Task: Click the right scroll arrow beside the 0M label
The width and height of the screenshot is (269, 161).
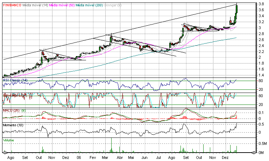Action: [x=254, y=152]
